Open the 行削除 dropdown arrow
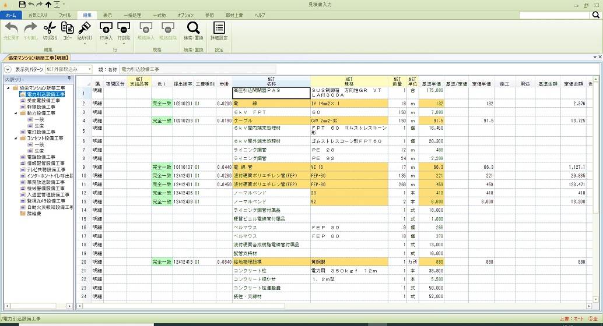603x326 pixels. click(x=124, y=44)
